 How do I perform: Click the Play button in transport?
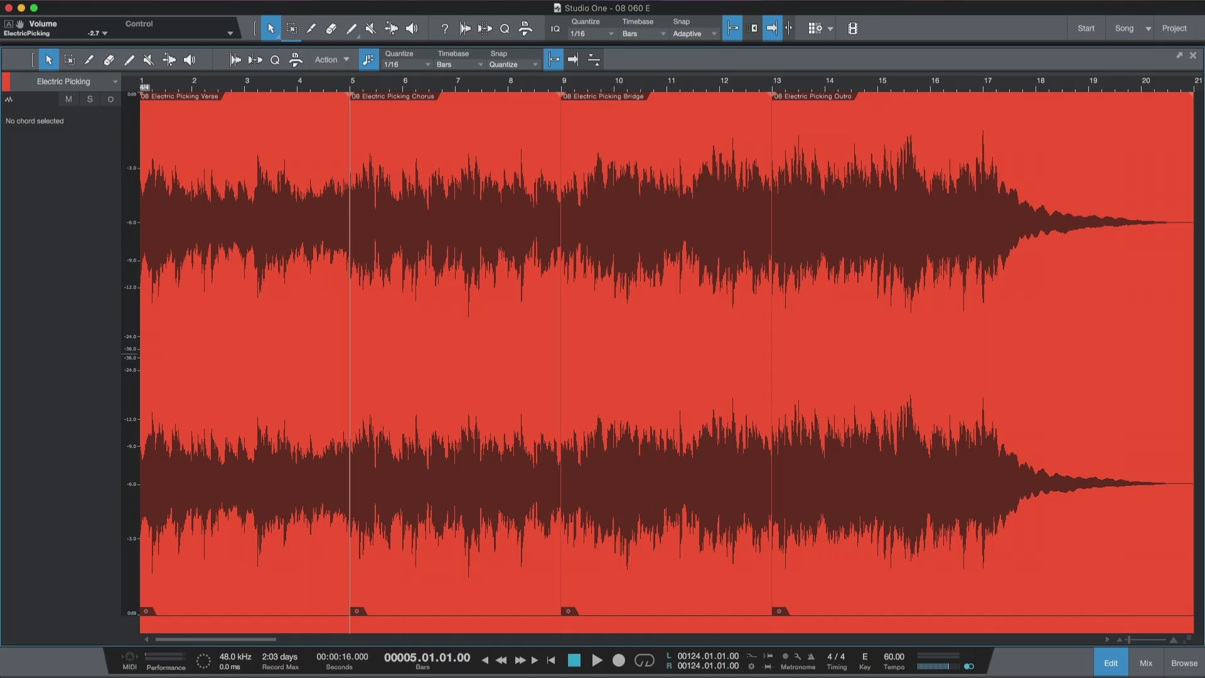click(597, 660)
